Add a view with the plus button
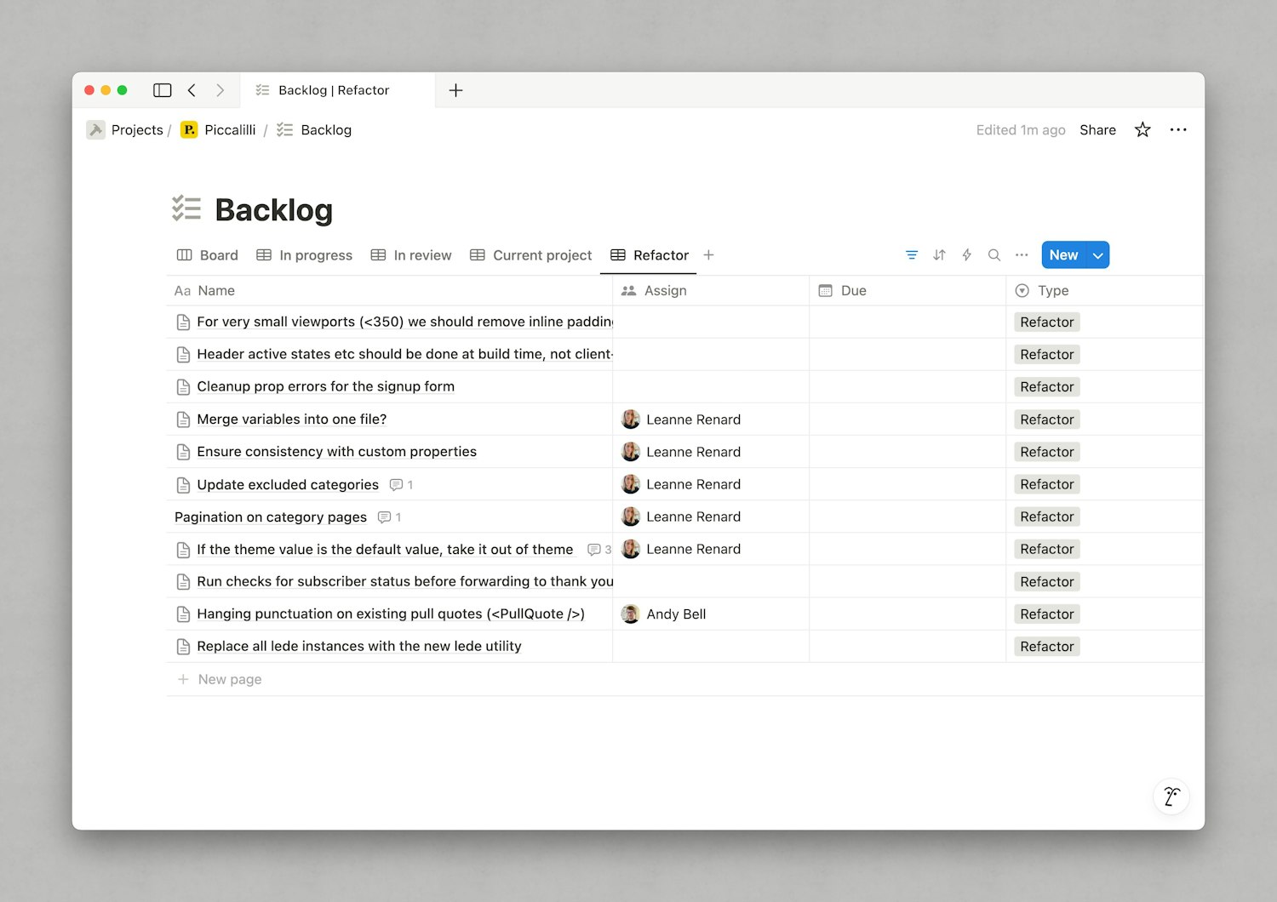1277x902 pixels. pyautogui.click(x=708, y=255)
